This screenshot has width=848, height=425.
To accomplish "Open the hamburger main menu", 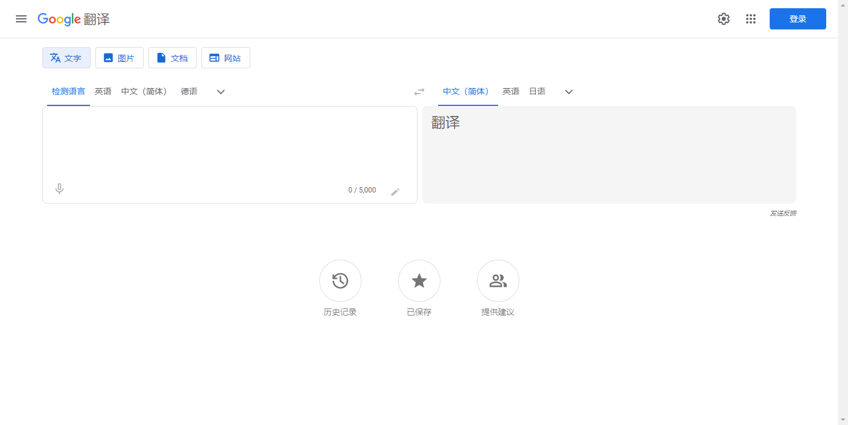I will point(21,19).
